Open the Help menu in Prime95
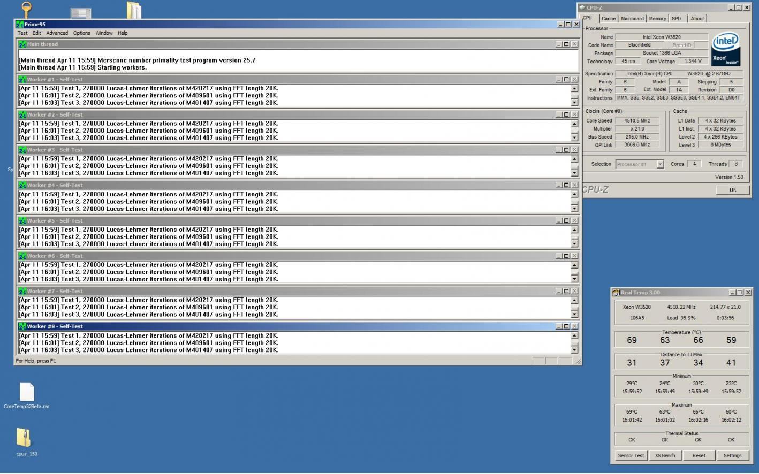The height and width of the screenshot is (474, 759). pos(123,33)
